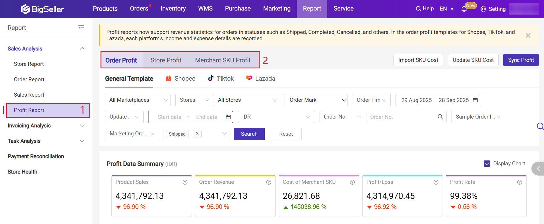544x224 pixels.
Task: Open Help via the search icon
Action: 418,9
